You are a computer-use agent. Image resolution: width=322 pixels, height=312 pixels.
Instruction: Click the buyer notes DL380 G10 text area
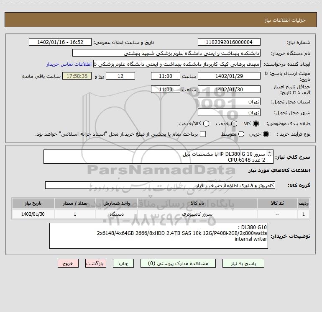coord(158,236)
